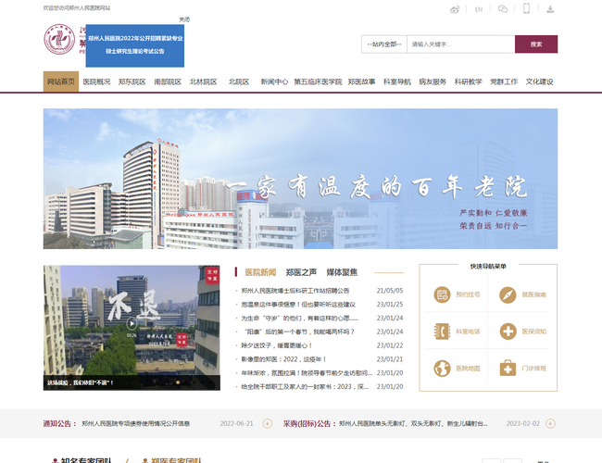Image resolution: width=602 pixels, height=463 pixels.
Task: Click the 医保须知 plus icon
Action: 508,332
